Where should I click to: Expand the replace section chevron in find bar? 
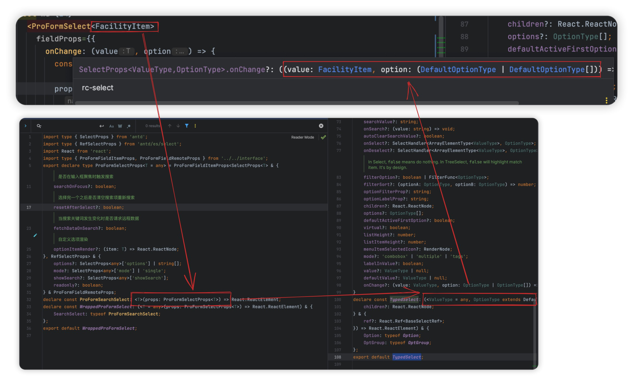[x=26, y=126]
